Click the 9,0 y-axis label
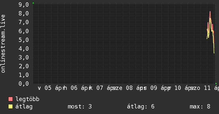The image size is (219, 114). 24,5
